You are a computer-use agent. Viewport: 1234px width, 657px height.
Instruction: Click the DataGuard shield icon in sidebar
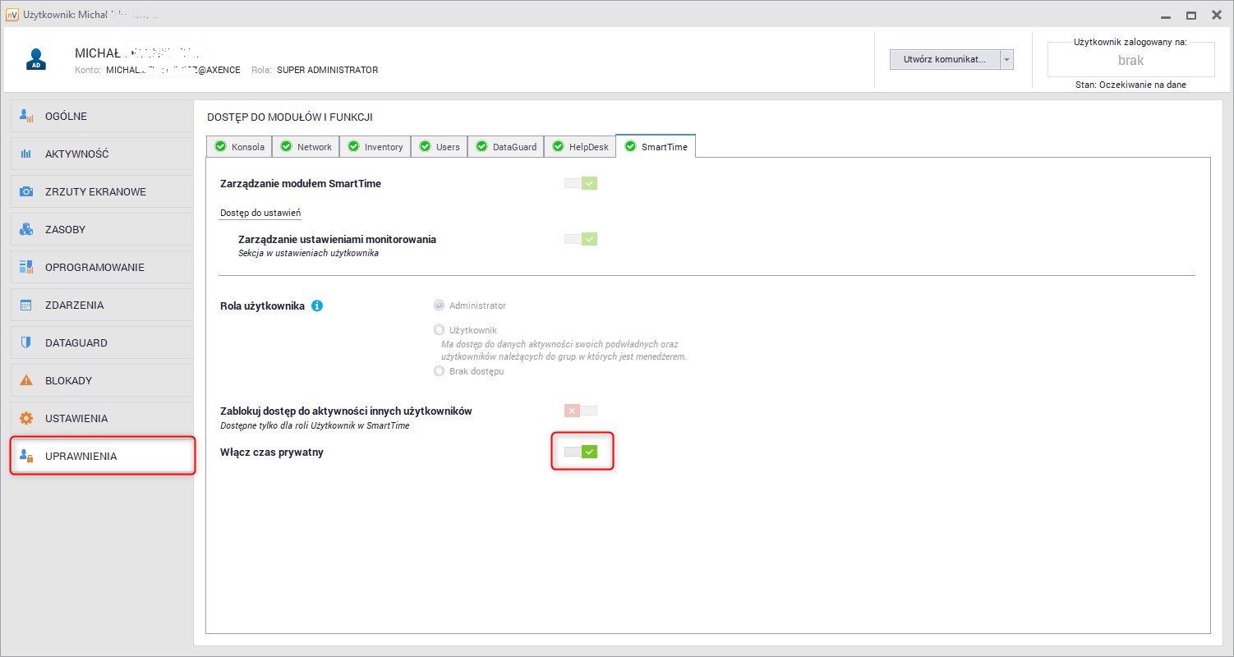tap(26, 342)
